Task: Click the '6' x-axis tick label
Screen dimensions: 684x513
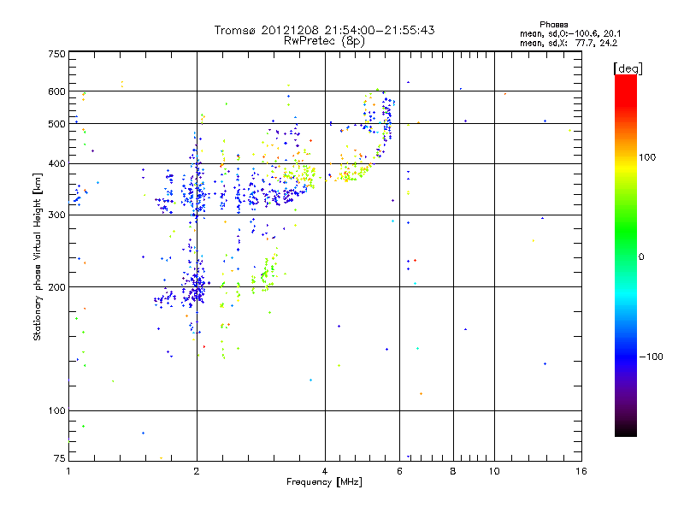Action: [x=399, y=471]
